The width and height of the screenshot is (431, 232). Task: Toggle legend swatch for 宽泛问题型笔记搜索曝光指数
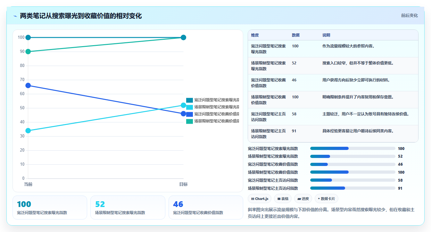[189, 100]
